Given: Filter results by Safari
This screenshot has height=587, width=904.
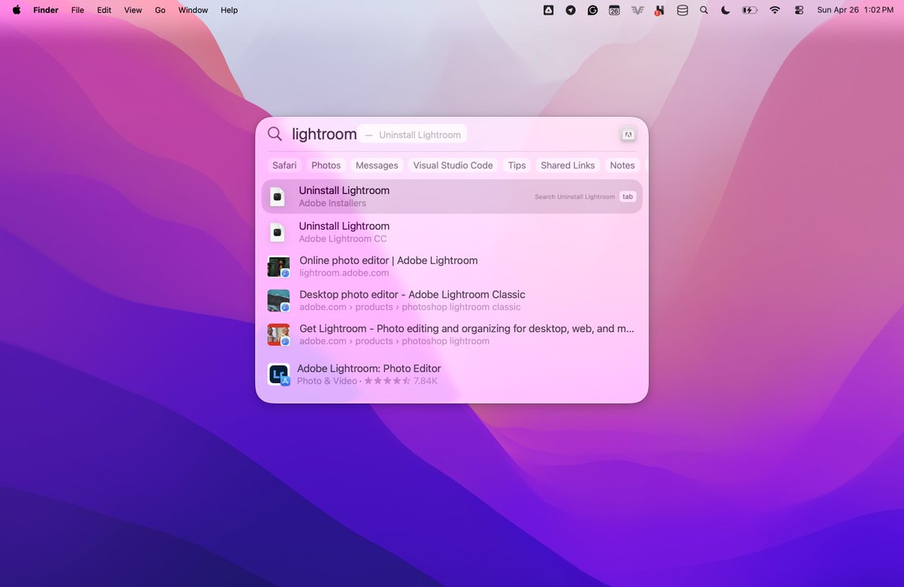Looking at the screenshot, I should point(285,166).
